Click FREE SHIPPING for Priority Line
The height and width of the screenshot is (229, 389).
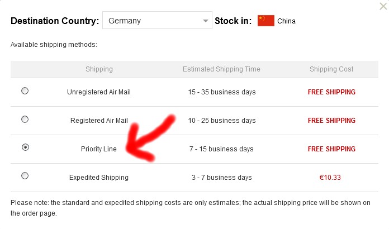coord(331,149)
